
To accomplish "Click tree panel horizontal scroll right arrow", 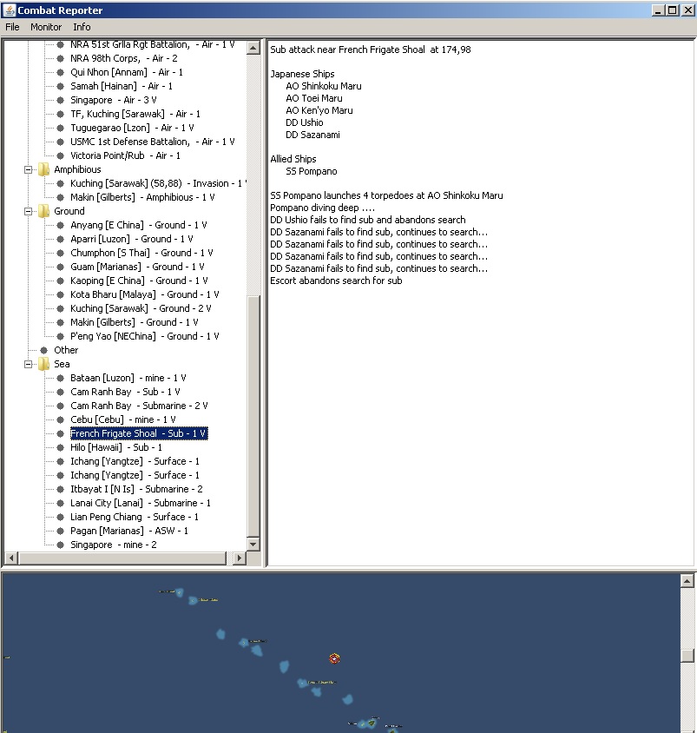I will pos(240,558).
